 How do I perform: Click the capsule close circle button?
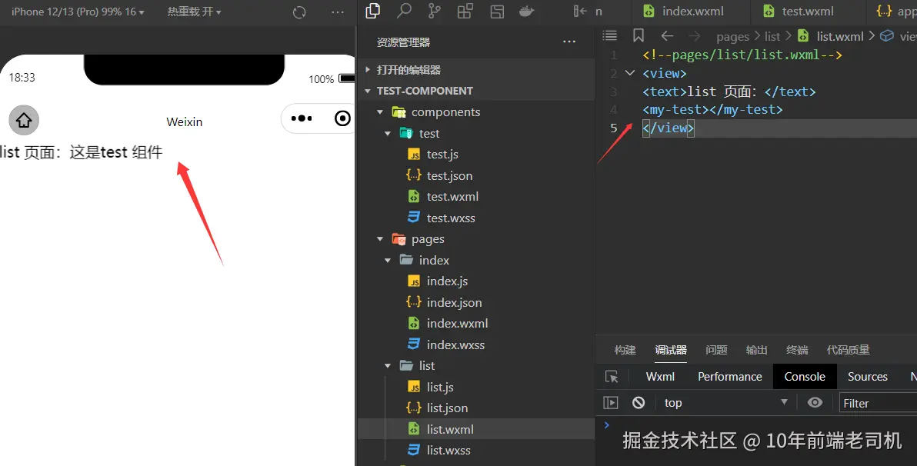pyautogui.click(x=342, y=118)
